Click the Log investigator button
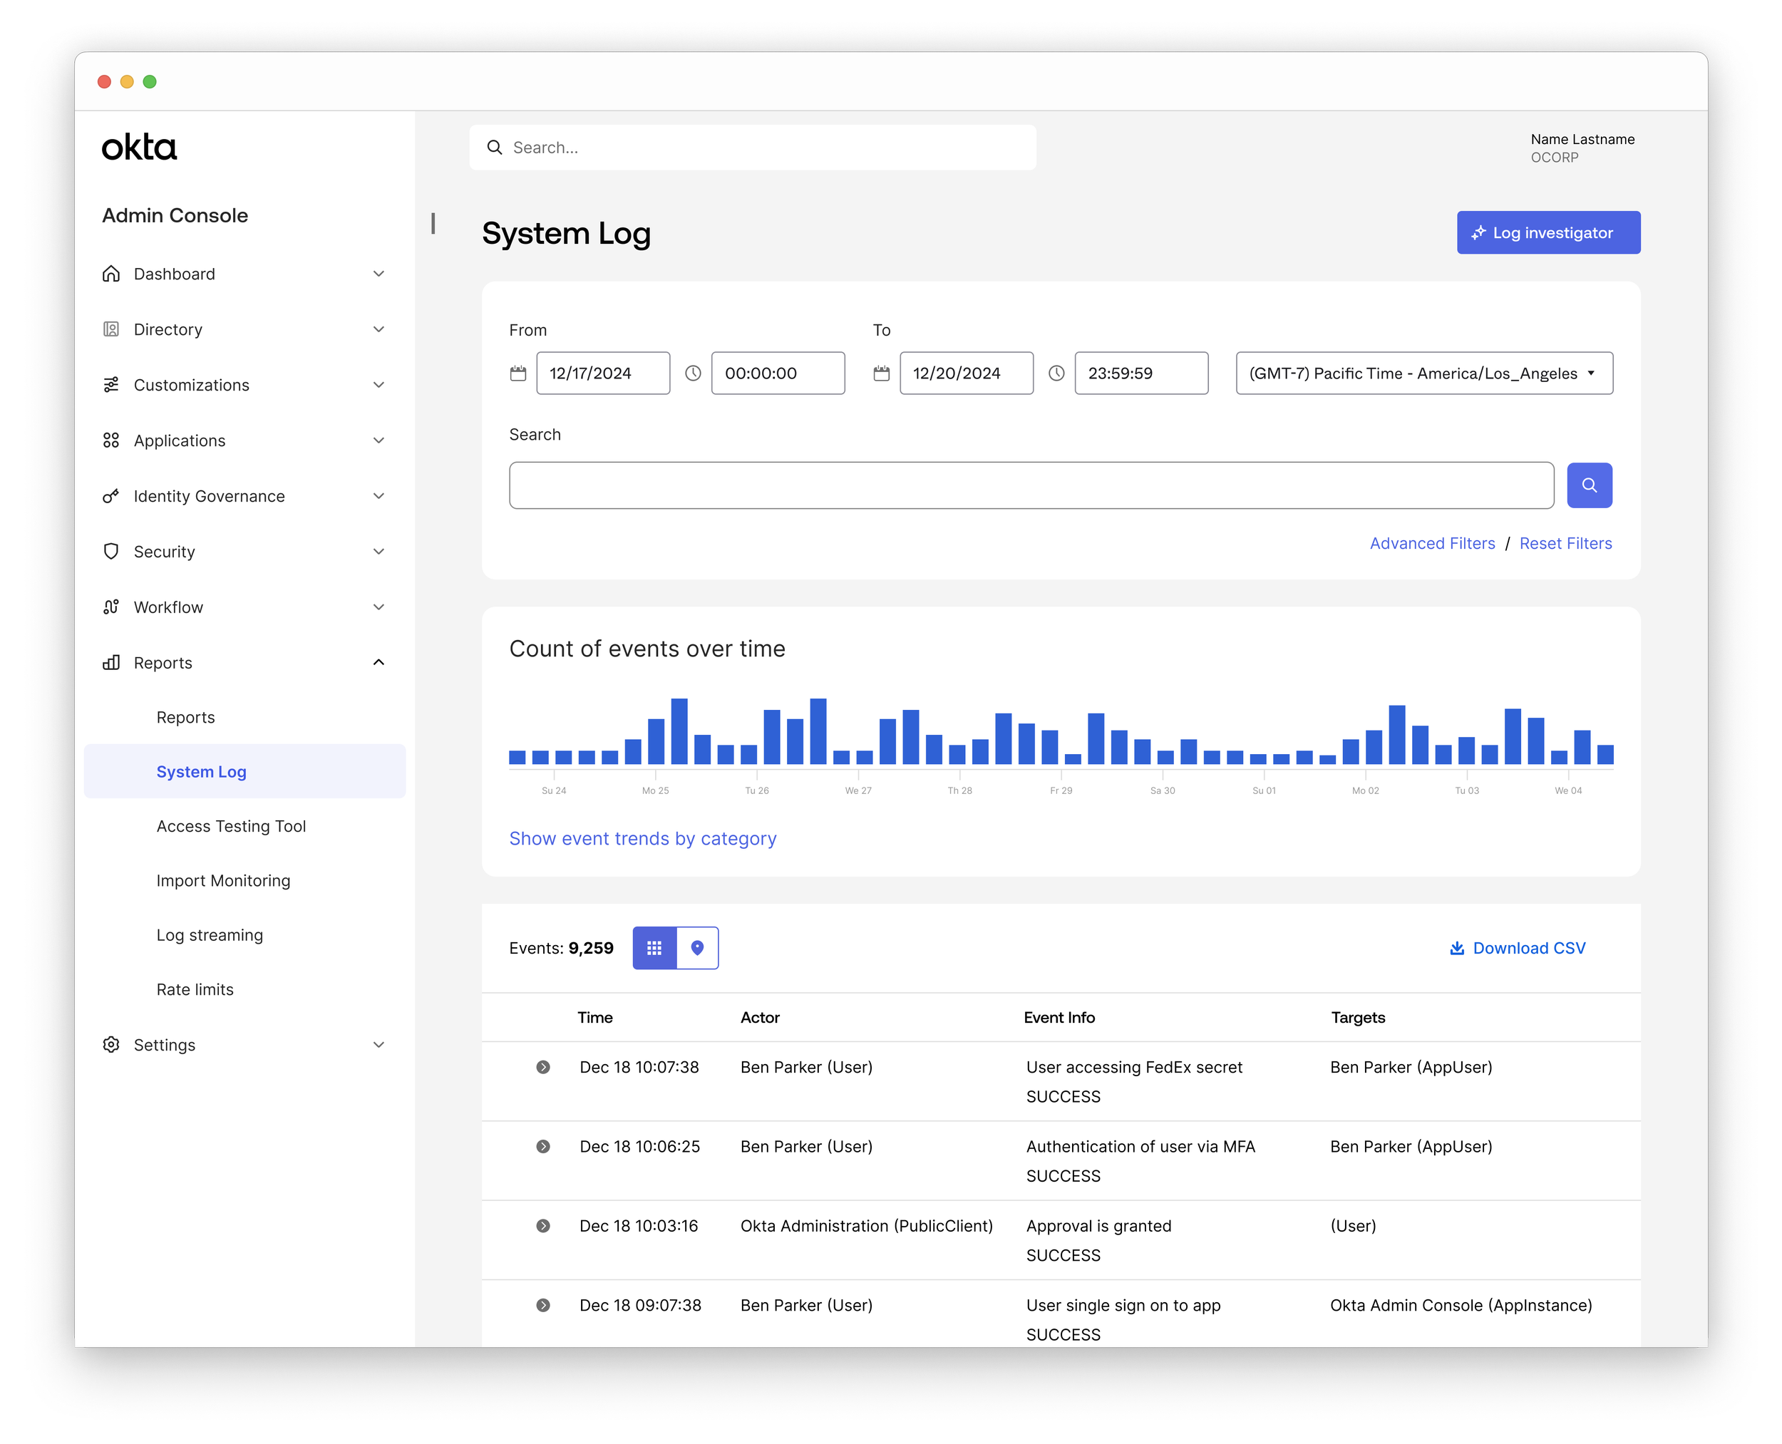 pos(1547,233)
